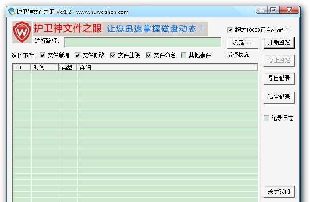The image size is (310, 202).
Task: Start monitoring with 开始监控 button
Action: tap(279, 42)
